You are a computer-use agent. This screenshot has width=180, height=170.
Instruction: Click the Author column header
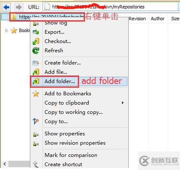point(158,19)
